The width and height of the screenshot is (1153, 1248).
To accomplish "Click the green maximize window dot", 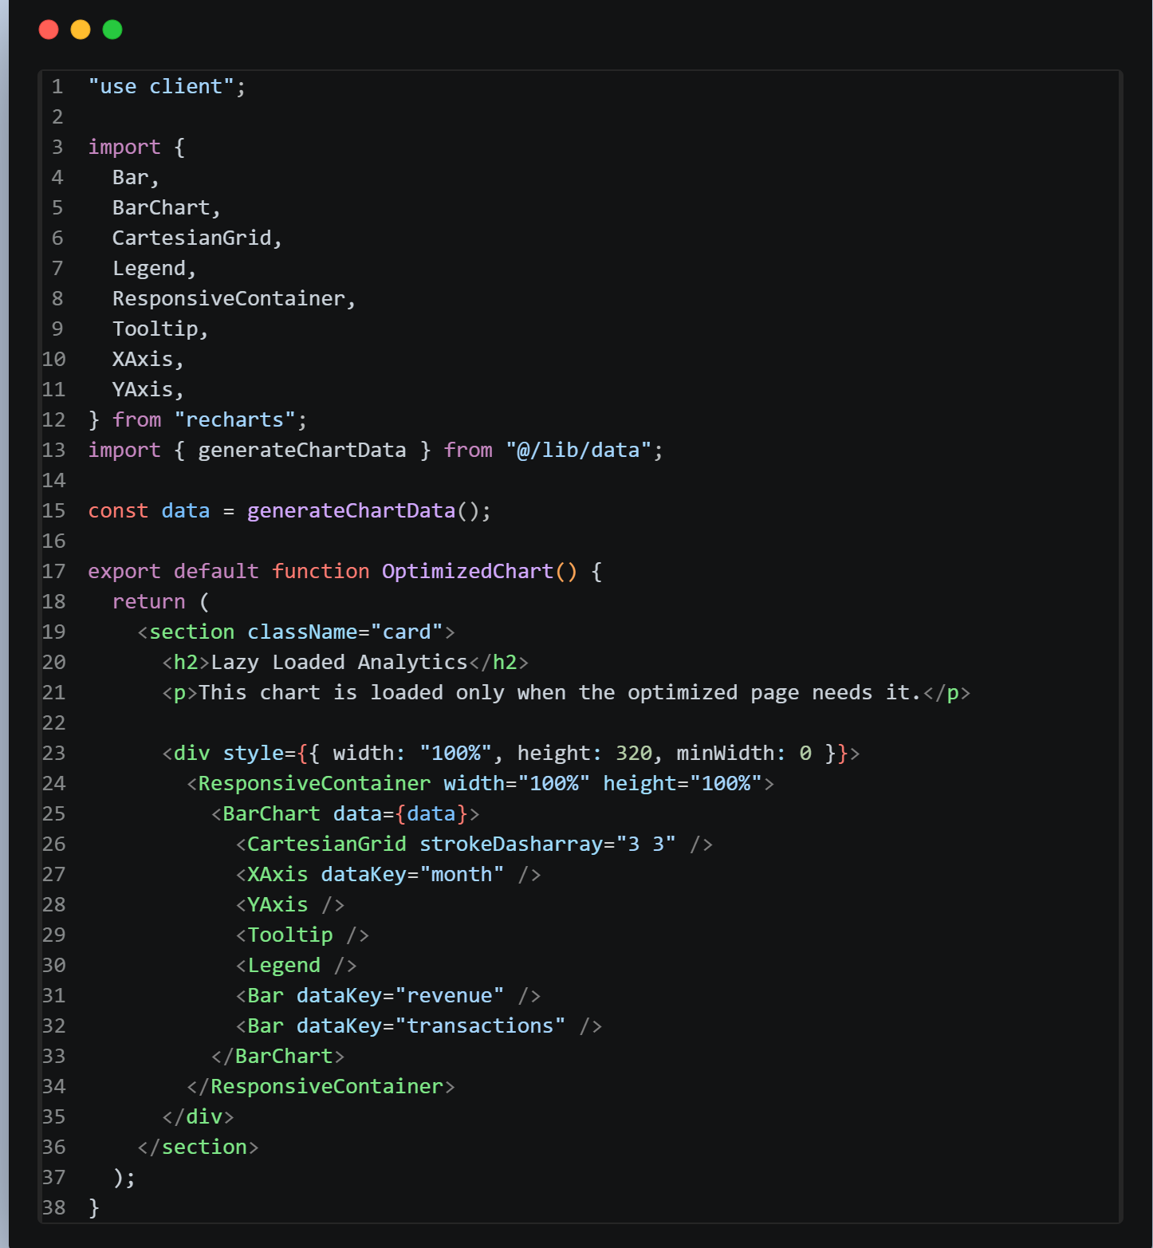I will 112,30.
